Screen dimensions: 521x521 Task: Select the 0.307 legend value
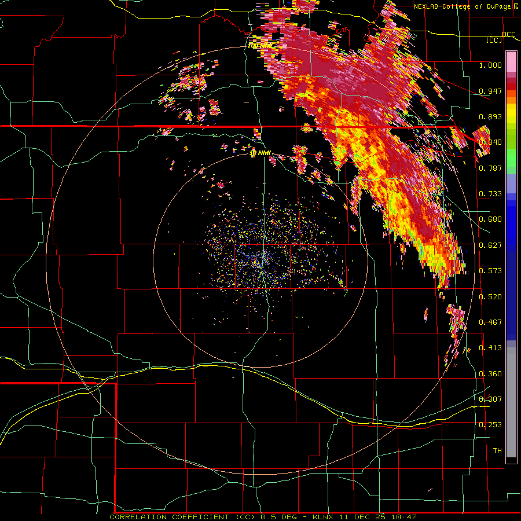(490, 399)
